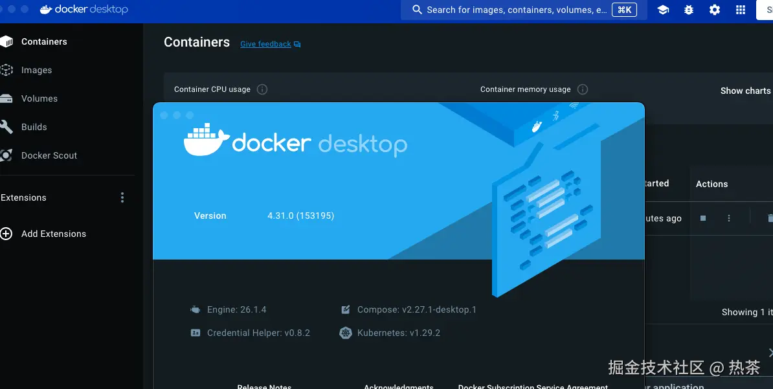Stop the container with square stop icon
This screenshot has width=773, height=389.
703,218
